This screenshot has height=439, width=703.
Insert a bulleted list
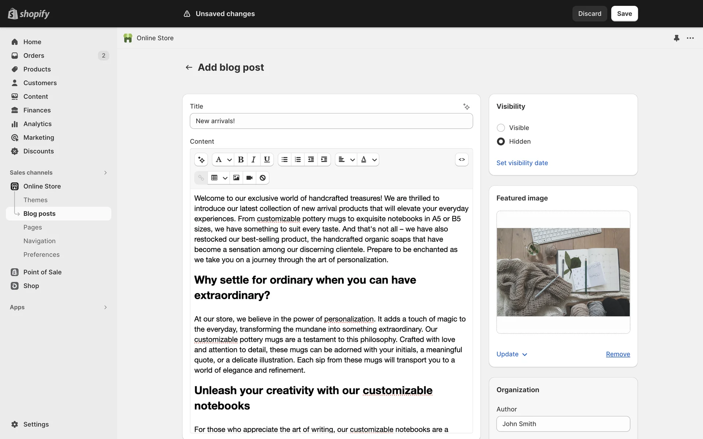[x=284, y=160]
